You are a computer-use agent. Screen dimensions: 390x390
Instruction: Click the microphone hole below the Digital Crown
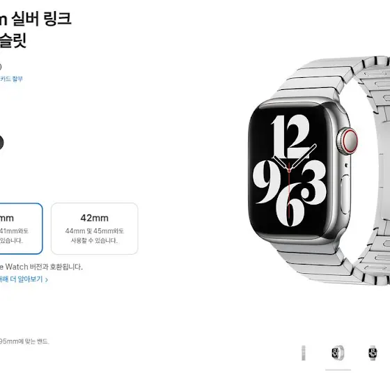point(346,165)
